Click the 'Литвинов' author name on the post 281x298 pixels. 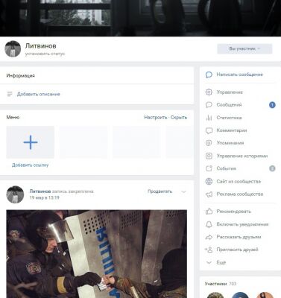[x=40, y=191]
